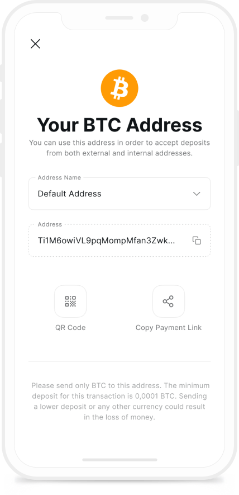Click the 'Address Name' field label
This screenshot has height=495, width=239.
click(x=59, y=178)
